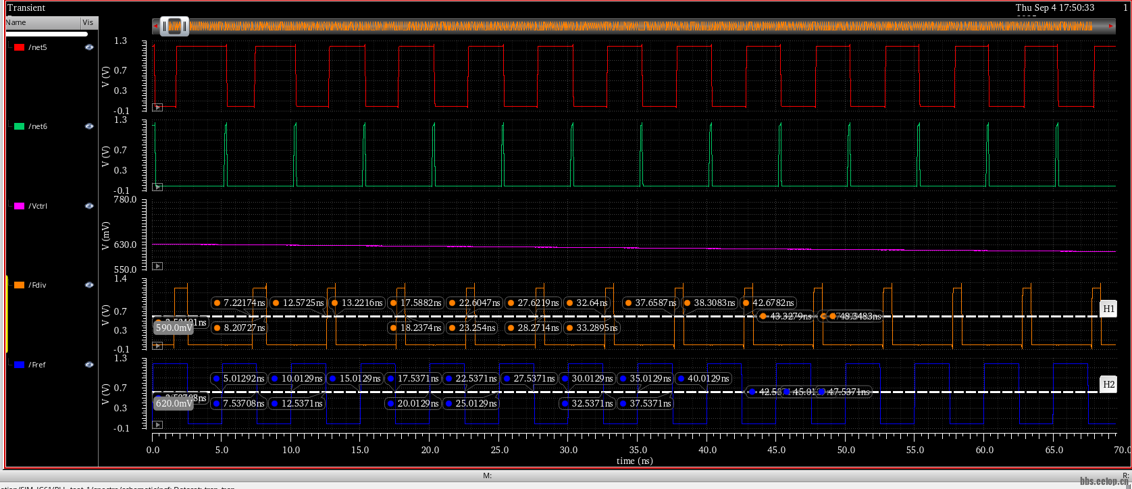Screen dimensions: 1132x489
Task: Select the /Vctrl signal name
Action: tap(38, 206)
